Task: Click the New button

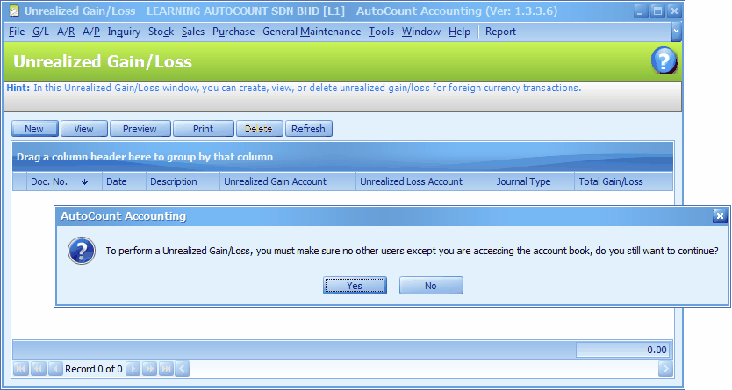Action: (34, 129)
